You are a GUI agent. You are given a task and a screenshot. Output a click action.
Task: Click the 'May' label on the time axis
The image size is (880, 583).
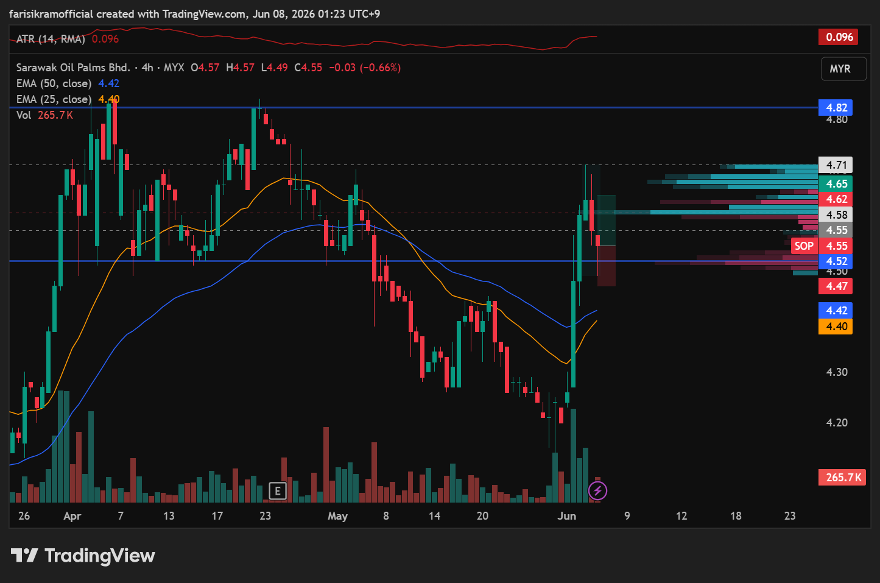point(337,516)
